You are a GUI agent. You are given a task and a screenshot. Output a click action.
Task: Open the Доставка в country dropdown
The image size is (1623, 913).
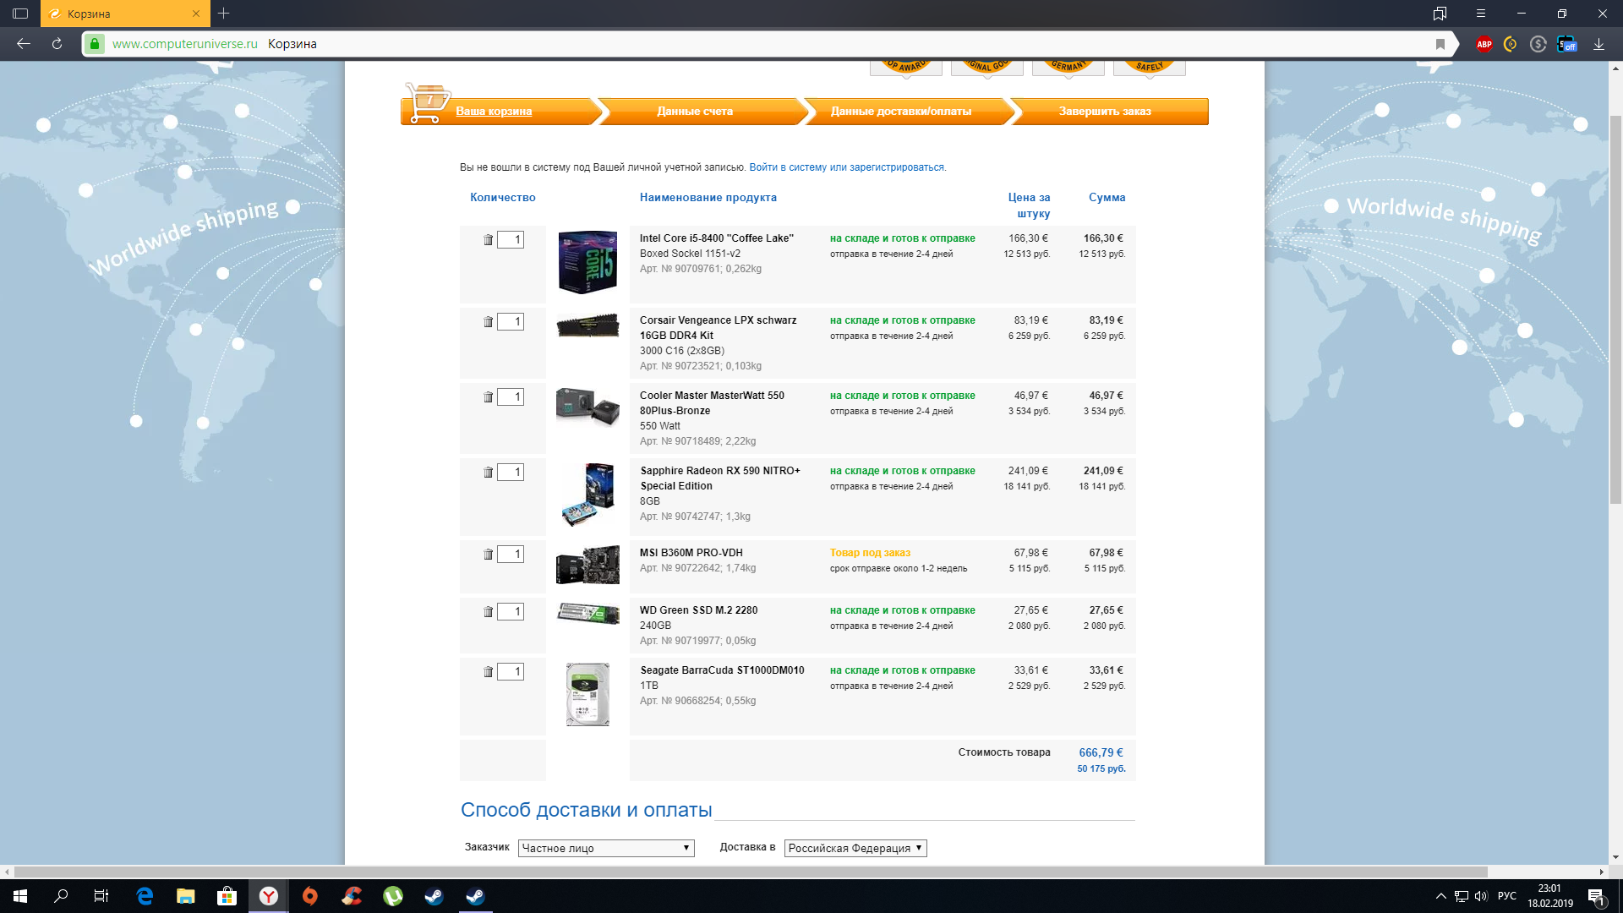[x=855, y=848]
